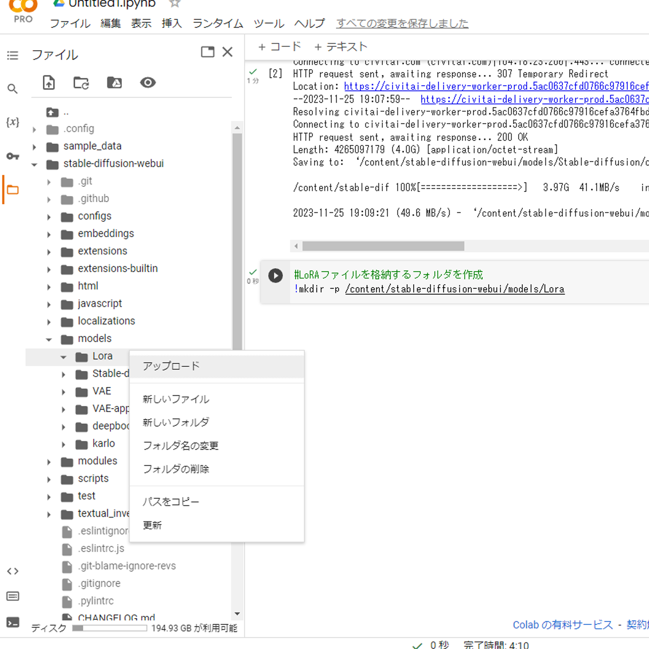This screenshot has width=649, height=649.
Task: Choose アップロード from the context menu
Action: tap(171, 365)
